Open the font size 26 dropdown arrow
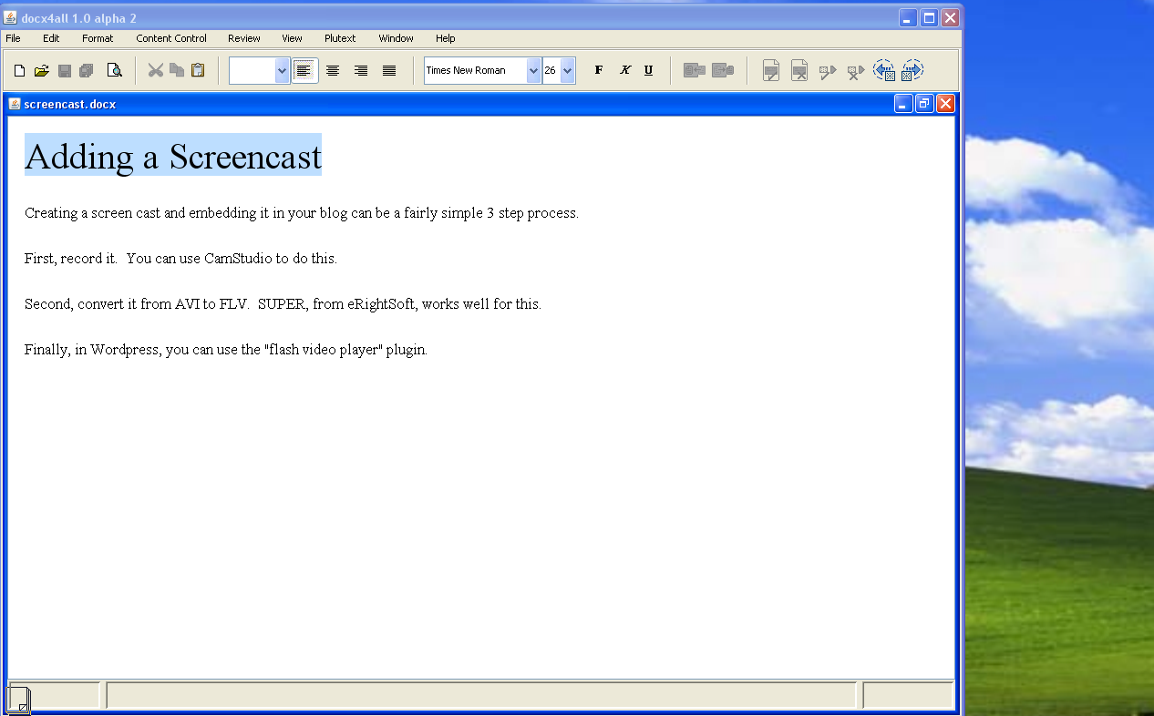This screenshot has height=716, width=1154. click(x=568, y=70)
